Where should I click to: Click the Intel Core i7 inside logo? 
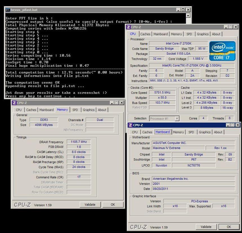tap(222, 51)
